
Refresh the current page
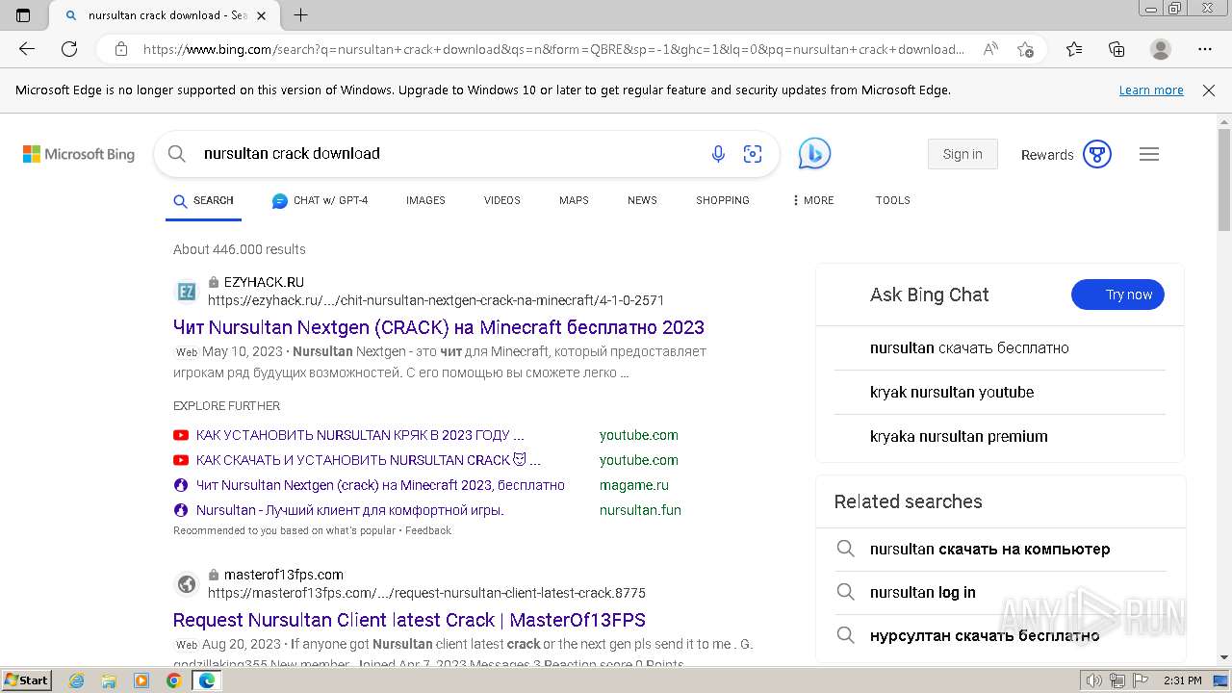point(69,49)
